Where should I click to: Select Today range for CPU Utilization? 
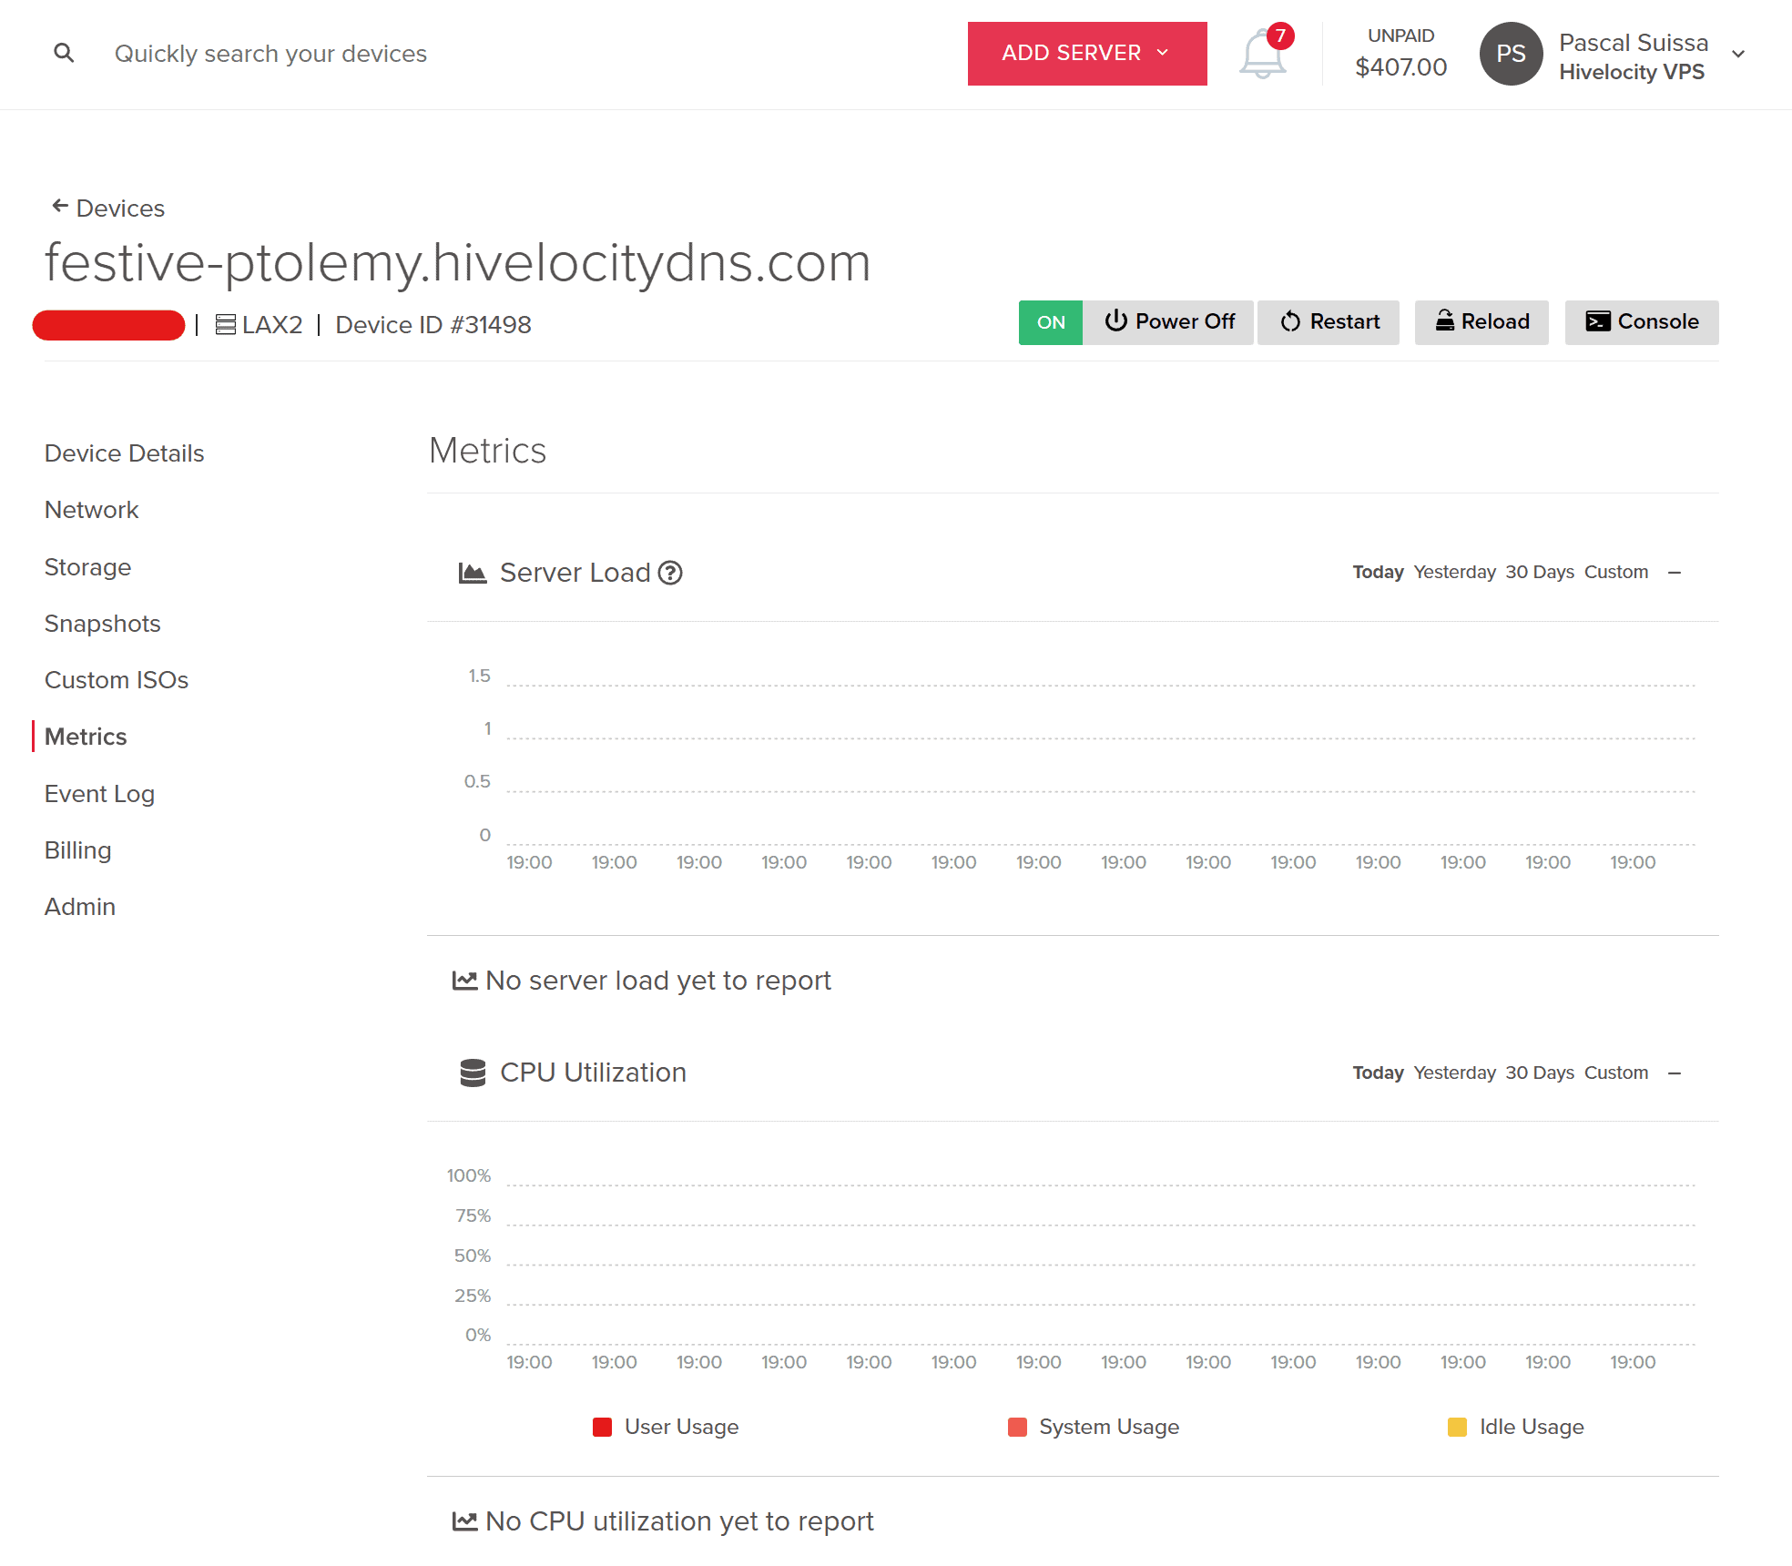pyautogui.click(x=1378, y=1073)
